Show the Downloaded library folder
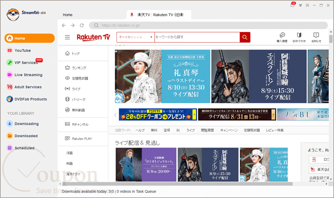This screenshot has height=198, width=334. 22,136
